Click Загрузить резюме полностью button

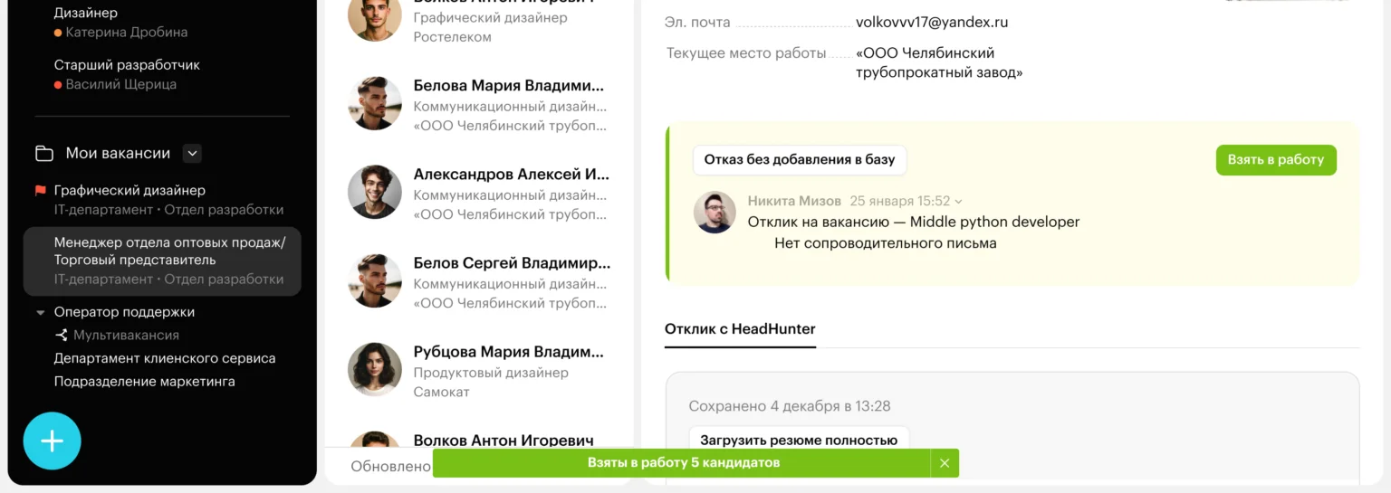tap(798, 440)
